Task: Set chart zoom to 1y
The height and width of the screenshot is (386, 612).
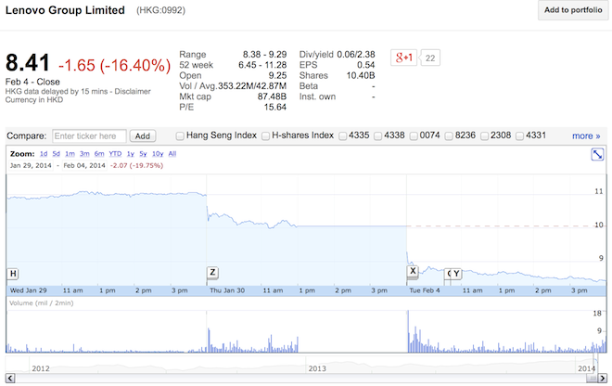Action: (131, 154)
